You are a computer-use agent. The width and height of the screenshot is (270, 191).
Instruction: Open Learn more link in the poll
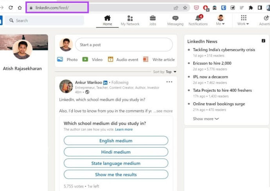coord(124,130)
